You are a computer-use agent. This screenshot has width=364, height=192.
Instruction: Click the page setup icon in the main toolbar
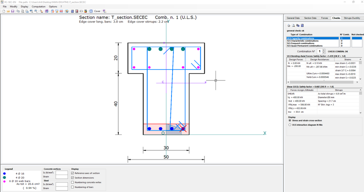click(x=27, y=11)
